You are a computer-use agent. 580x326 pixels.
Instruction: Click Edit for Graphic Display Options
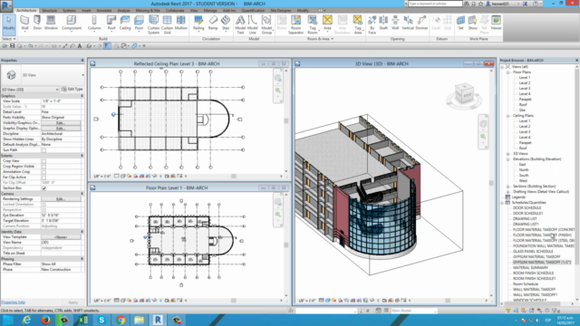tap(61, 129)
